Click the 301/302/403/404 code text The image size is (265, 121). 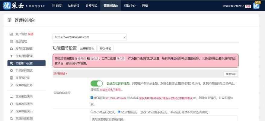[116, 98]
